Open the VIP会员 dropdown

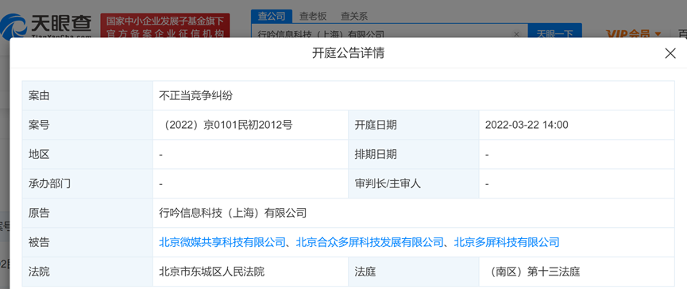tap(634, 33)
